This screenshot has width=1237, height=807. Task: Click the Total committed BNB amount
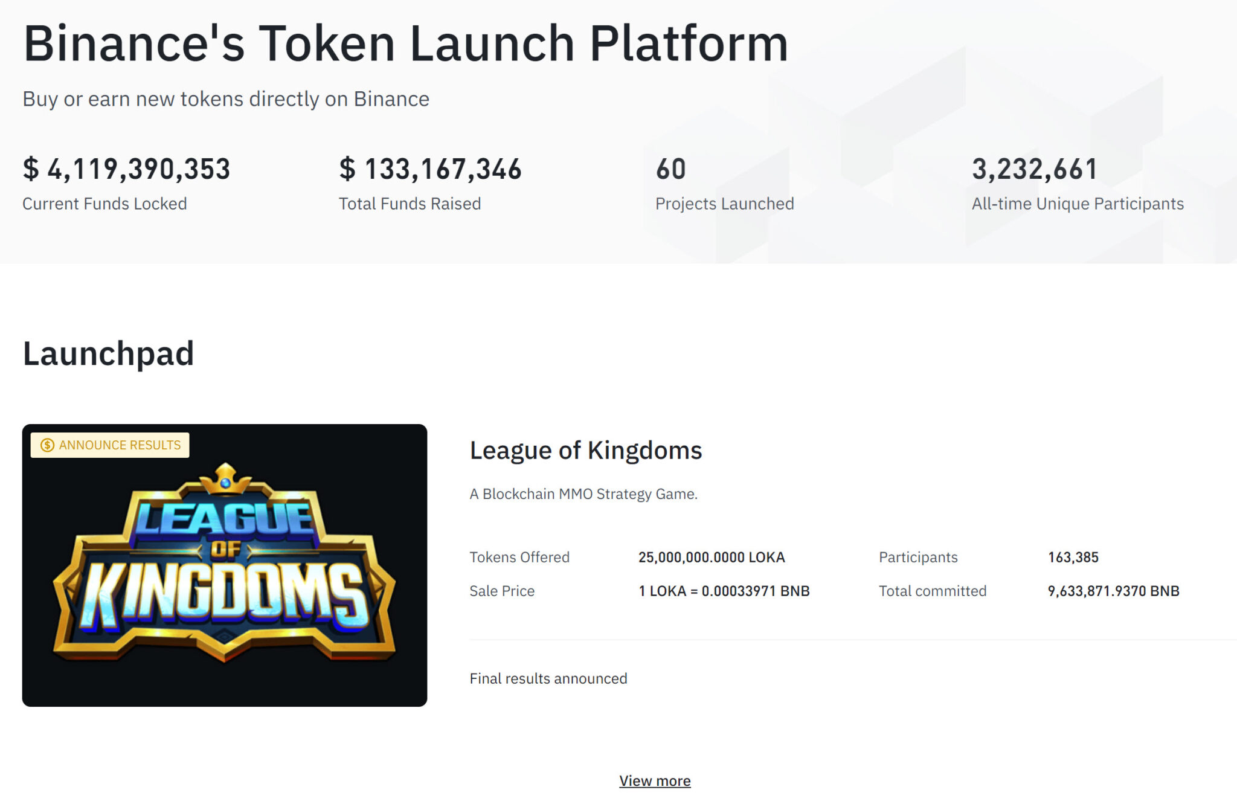tap(1113, 591)
